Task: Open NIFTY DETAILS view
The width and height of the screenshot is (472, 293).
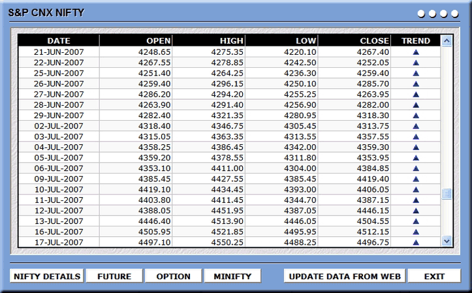Action: [46, 276]
